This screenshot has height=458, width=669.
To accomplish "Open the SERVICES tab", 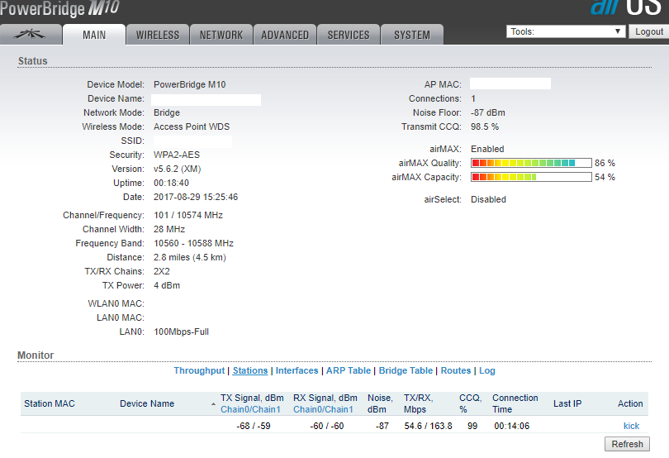I will pos(349,35).
